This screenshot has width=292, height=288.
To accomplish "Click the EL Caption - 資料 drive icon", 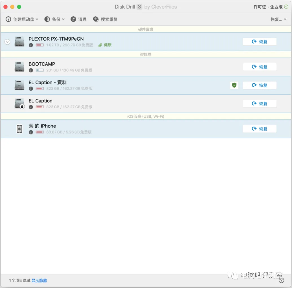I will pos(19,85).
